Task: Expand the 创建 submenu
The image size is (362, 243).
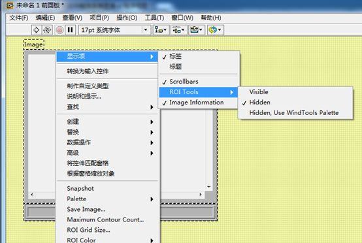Action: (x=108, y=121)
